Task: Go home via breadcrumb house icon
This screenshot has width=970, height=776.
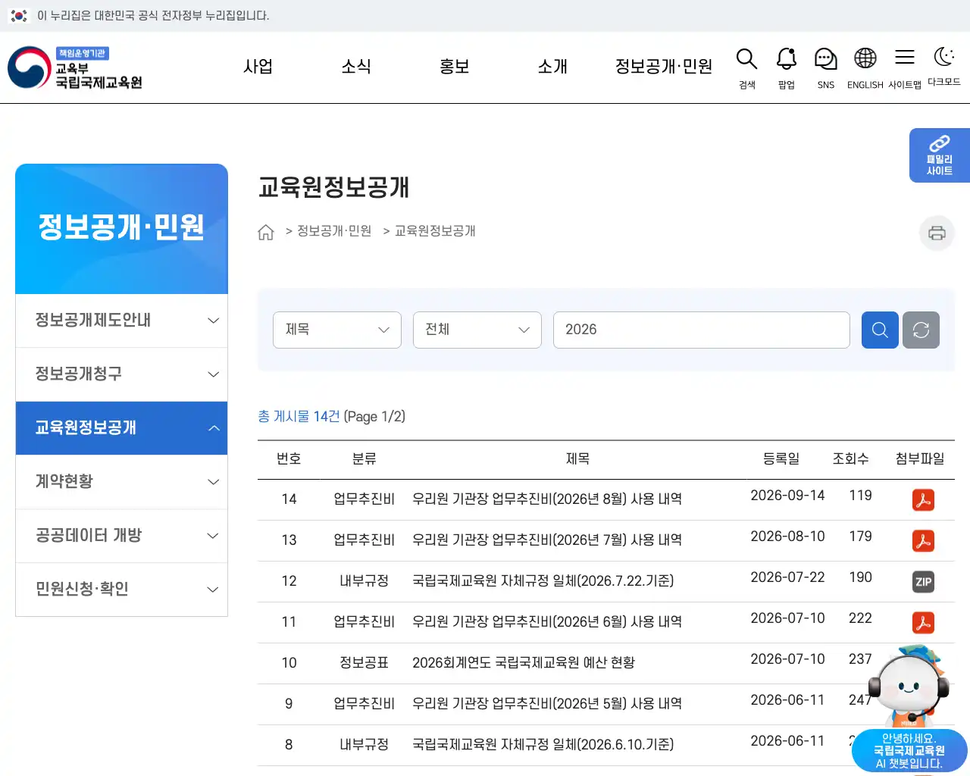Action: point(266,232)
